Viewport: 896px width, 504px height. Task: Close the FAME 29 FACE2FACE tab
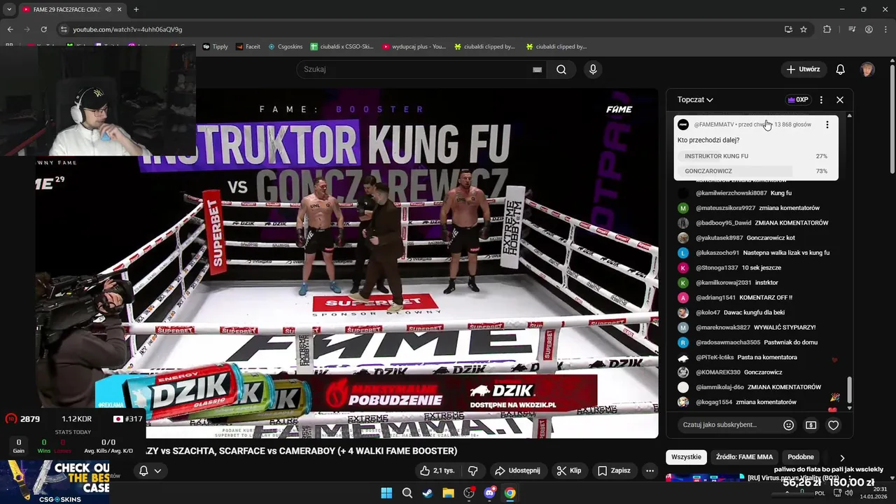(x=120, y=10)
